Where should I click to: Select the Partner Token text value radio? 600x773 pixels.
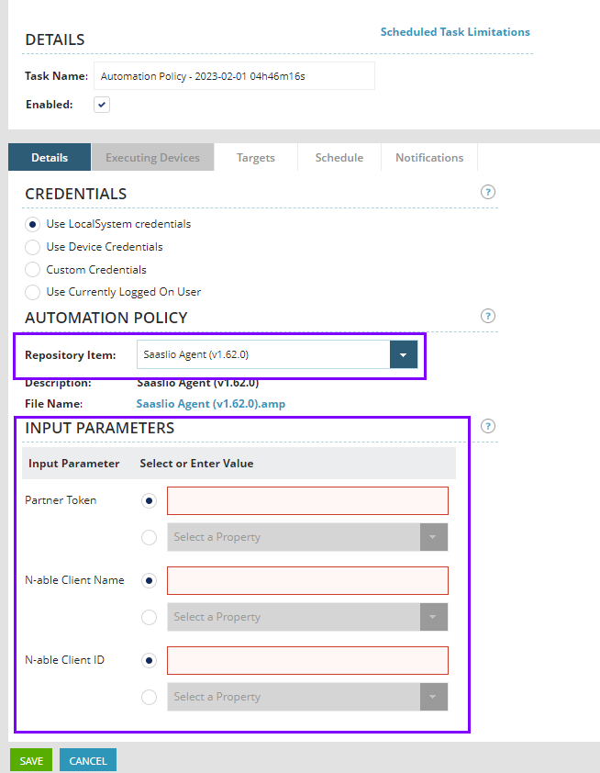(x=149, y=501)
